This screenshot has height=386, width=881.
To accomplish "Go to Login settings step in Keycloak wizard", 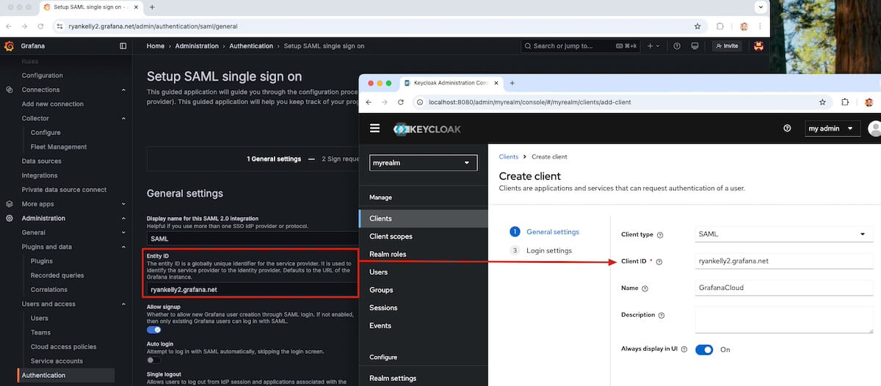I will [x=549, y=250].
